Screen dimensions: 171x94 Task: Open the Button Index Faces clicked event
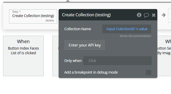(x=23, y=56)
